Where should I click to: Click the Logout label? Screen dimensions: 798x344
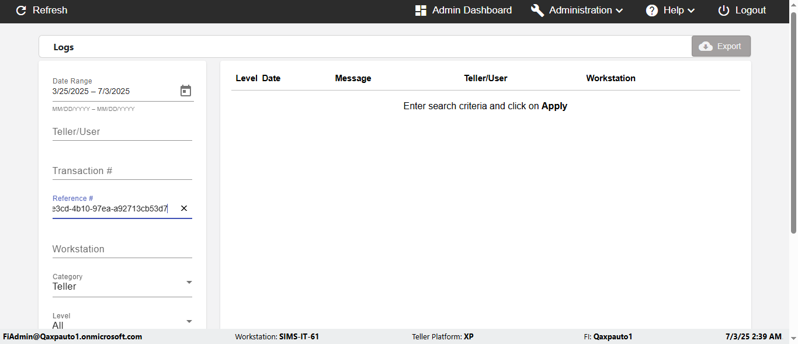click(x=751, y=11)
